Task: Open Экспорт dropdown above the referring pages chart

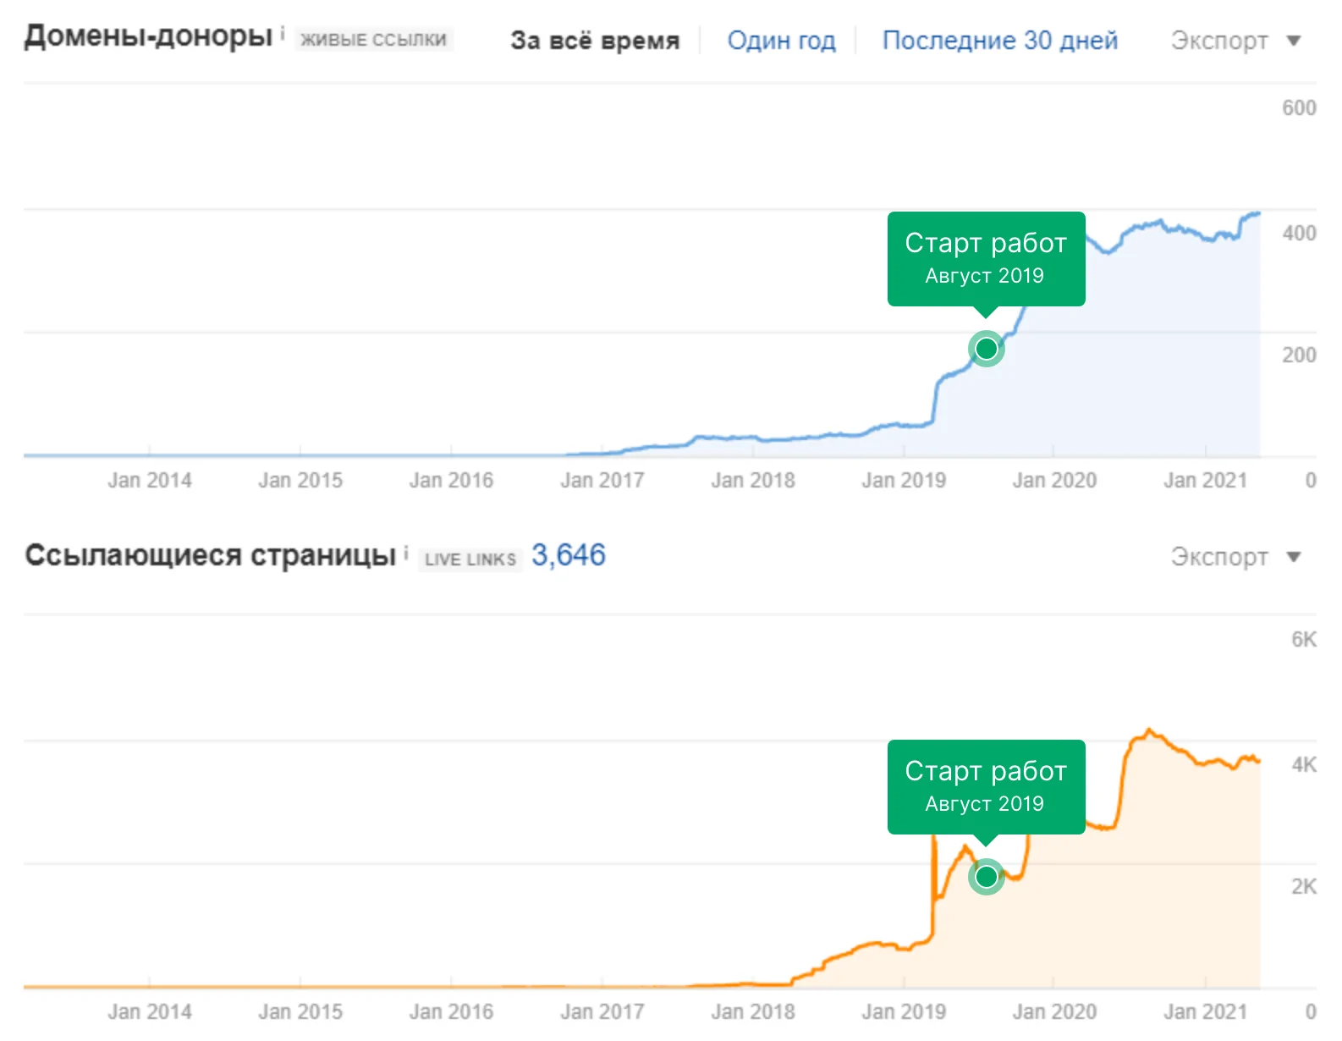Action: (1235, 557)
